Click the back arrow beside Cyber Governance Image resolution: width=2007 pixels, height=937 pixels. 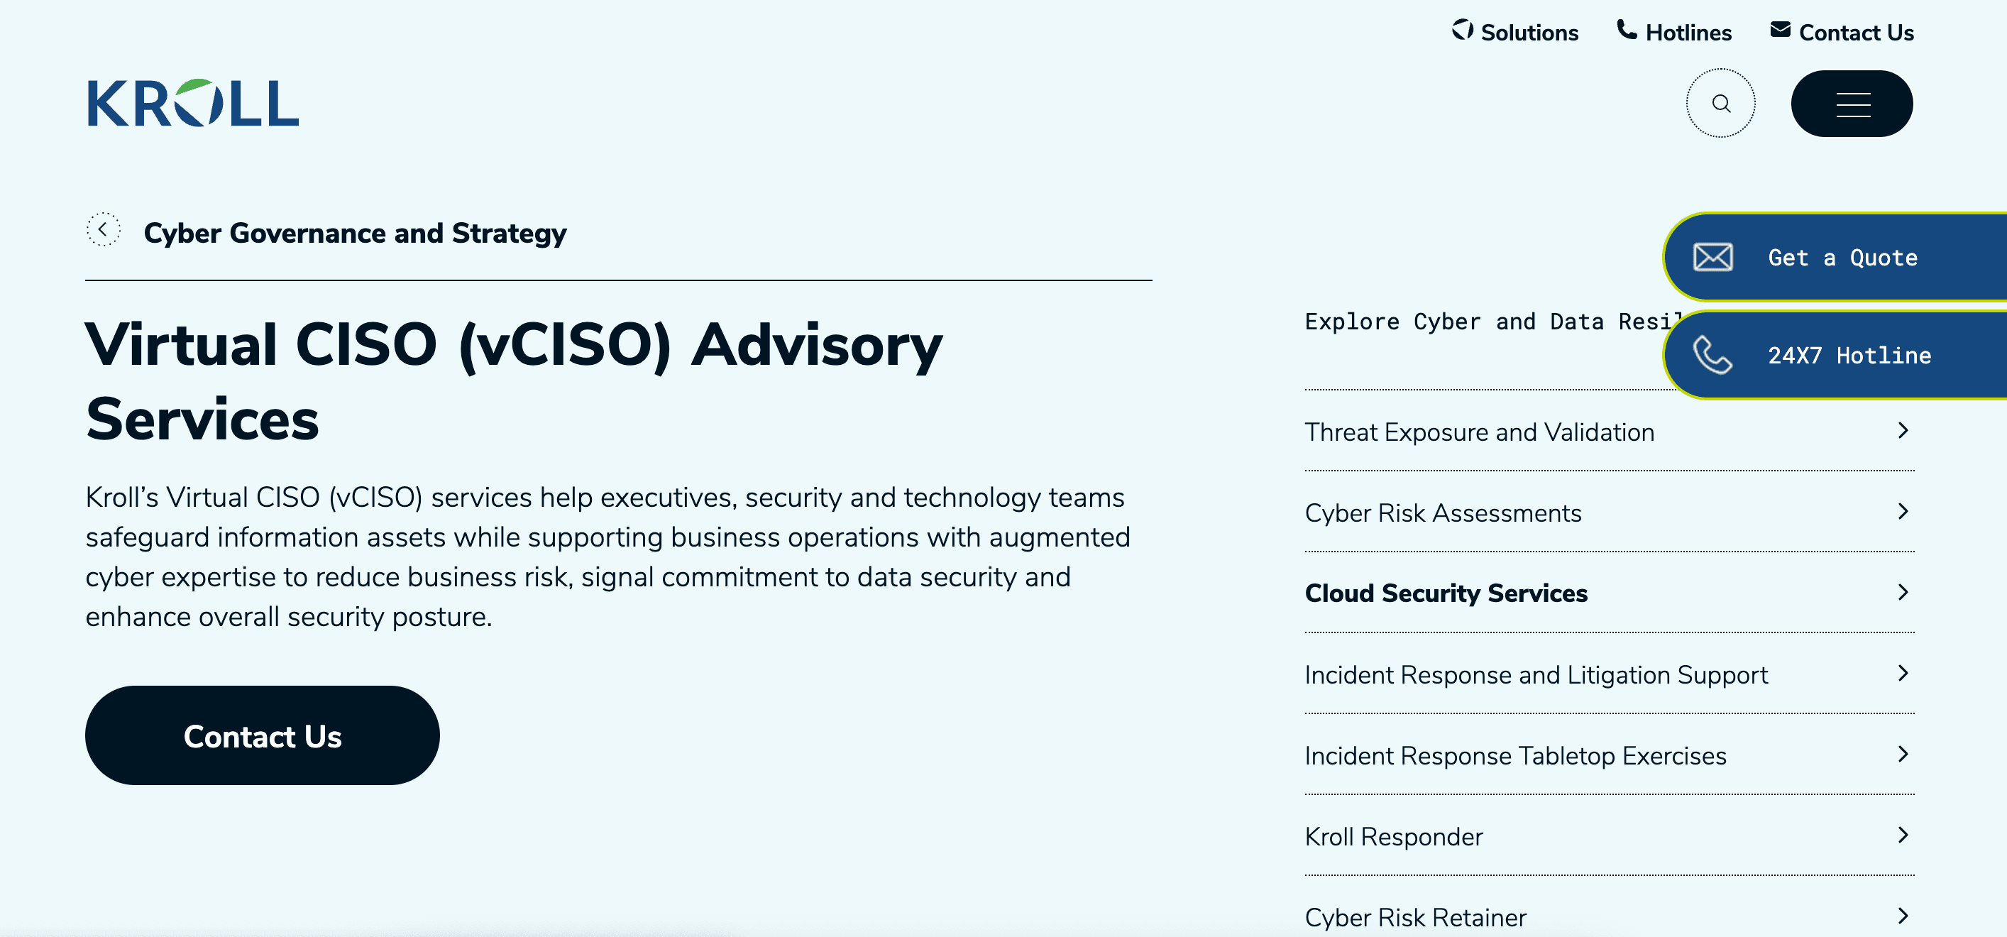[x=103, y=230]
